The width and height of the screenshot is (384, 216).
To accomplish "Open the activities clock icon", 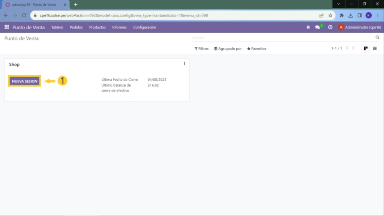I will pos(330,27).
